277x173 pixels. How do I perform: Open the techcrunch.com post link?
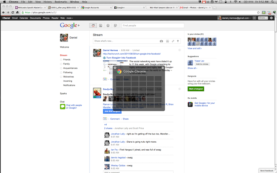[132, 54]
